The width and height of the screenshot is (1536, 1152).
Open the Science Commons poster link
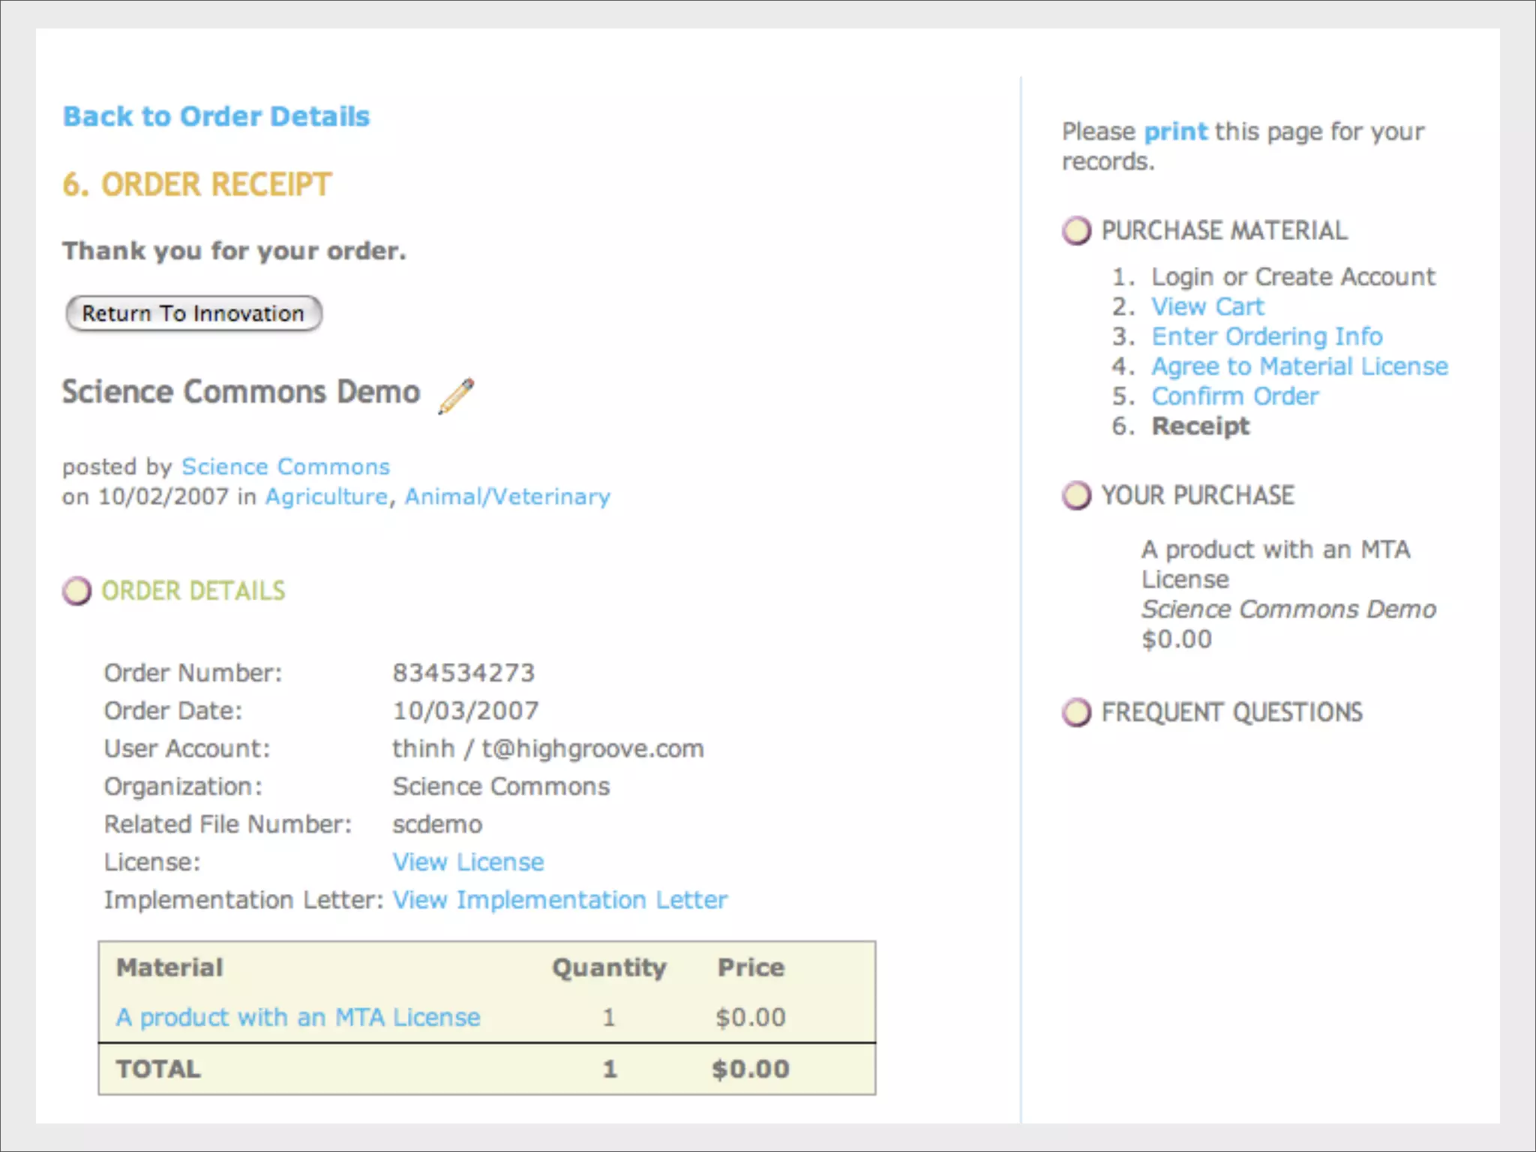pyautogui.click(x=286, y=466)
